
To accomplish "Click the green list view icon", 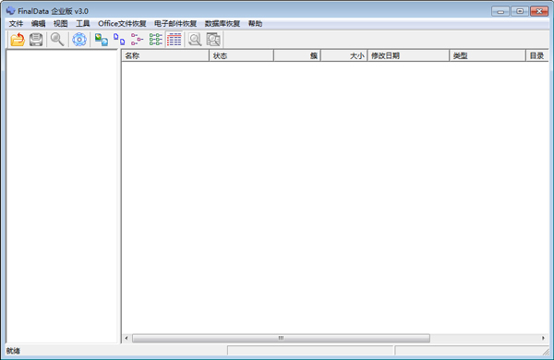I will click(155, 39).
